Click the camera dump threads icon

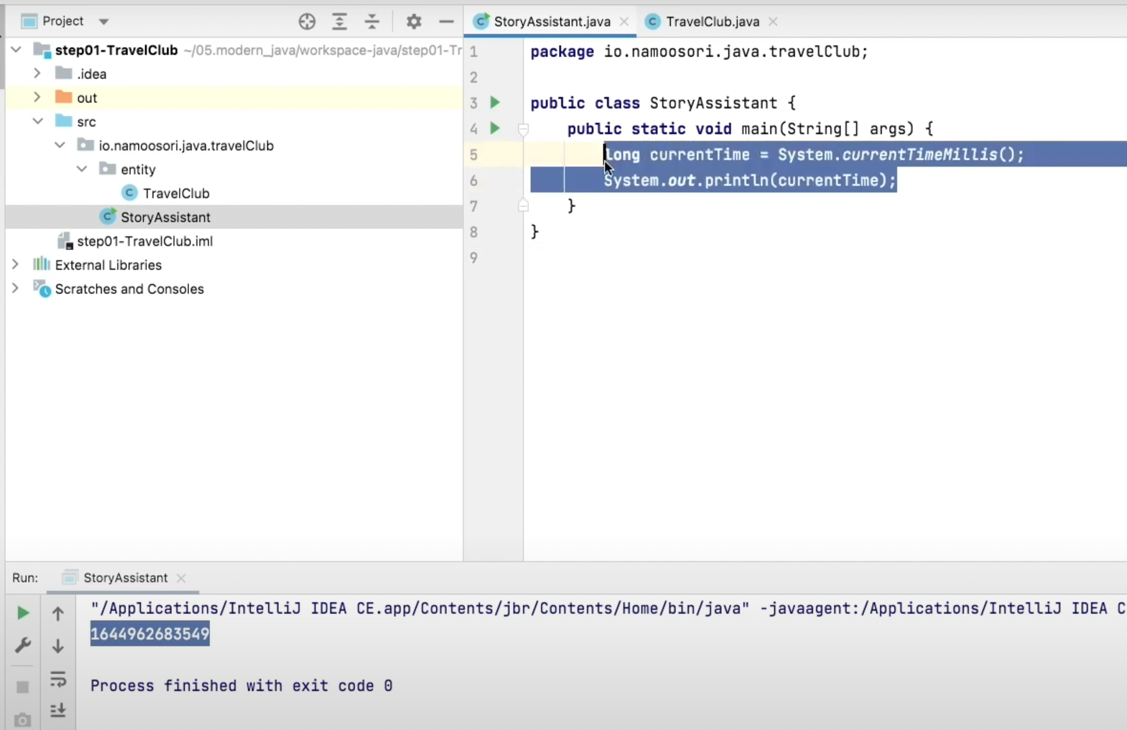pyautogui.click(x=22, y=720)
